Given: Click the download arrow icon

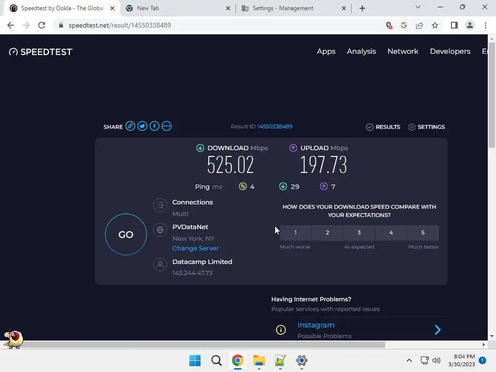Looking at the screenshot, I should (200, 148).
